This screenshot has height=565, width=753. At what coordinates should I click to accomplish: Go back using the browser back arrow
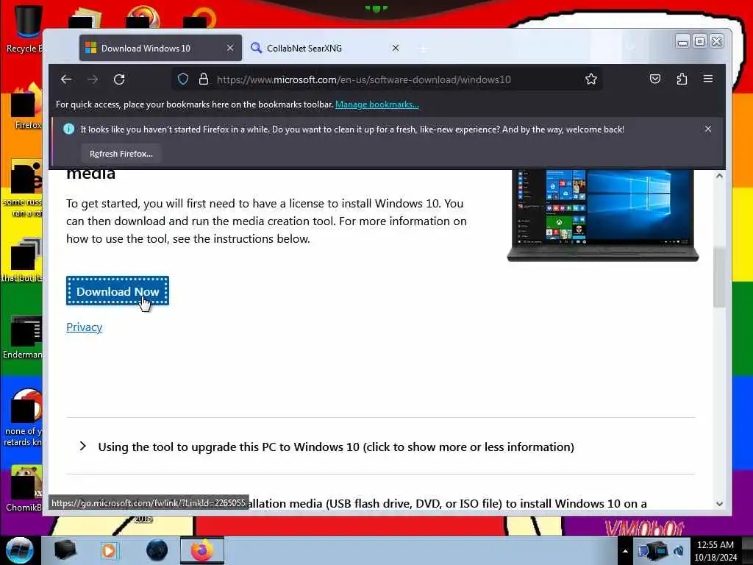[66, 79]
